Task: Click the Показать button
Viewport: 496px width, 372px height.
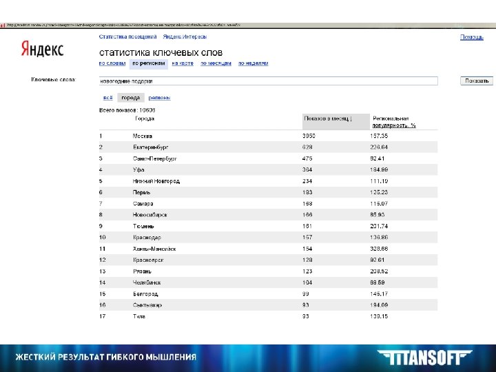Action: click(x=477, y=81)
